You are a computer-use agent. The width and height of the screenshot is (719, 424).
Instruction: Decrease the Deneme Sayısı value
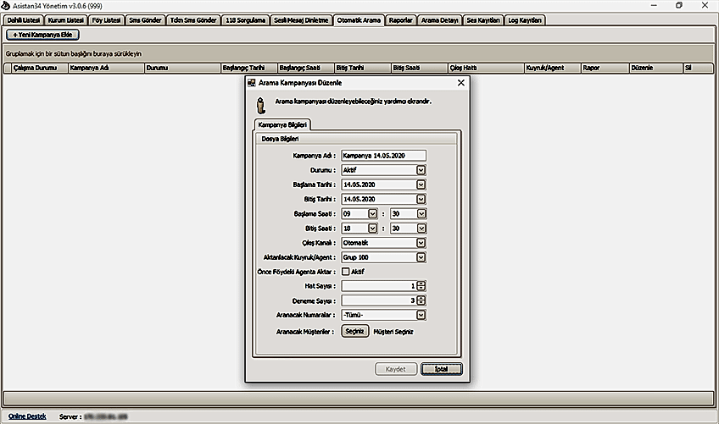point(421,303)
